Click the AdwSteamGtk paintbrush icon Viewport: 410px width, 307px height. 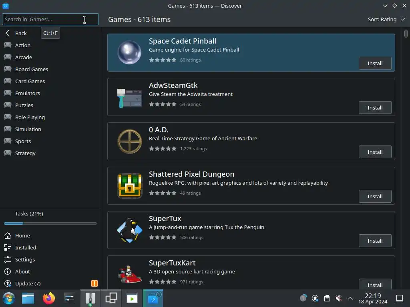129,98
